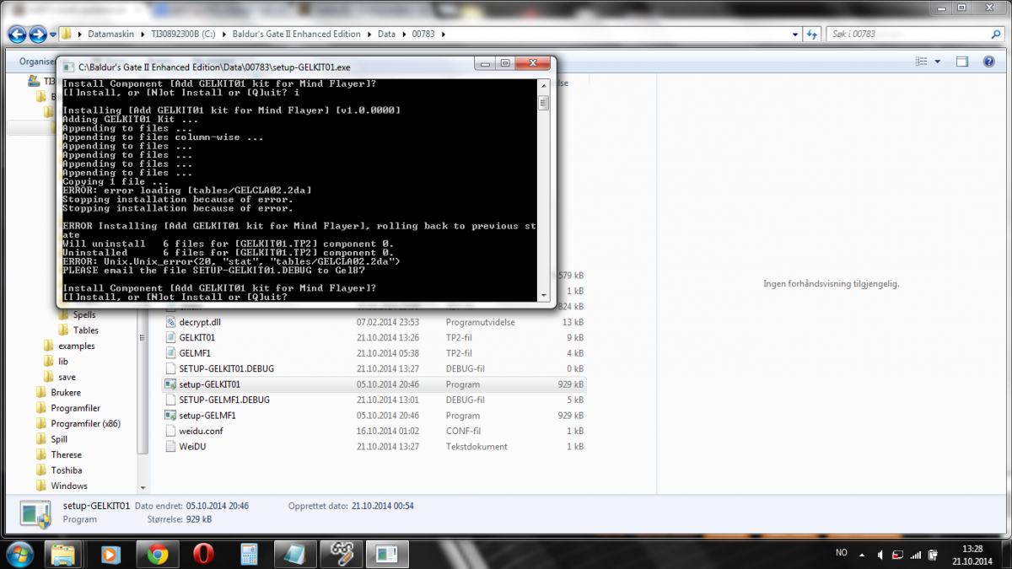Select the Spells folder in tree
The image size is (1012, 569).
pos(83,314)
